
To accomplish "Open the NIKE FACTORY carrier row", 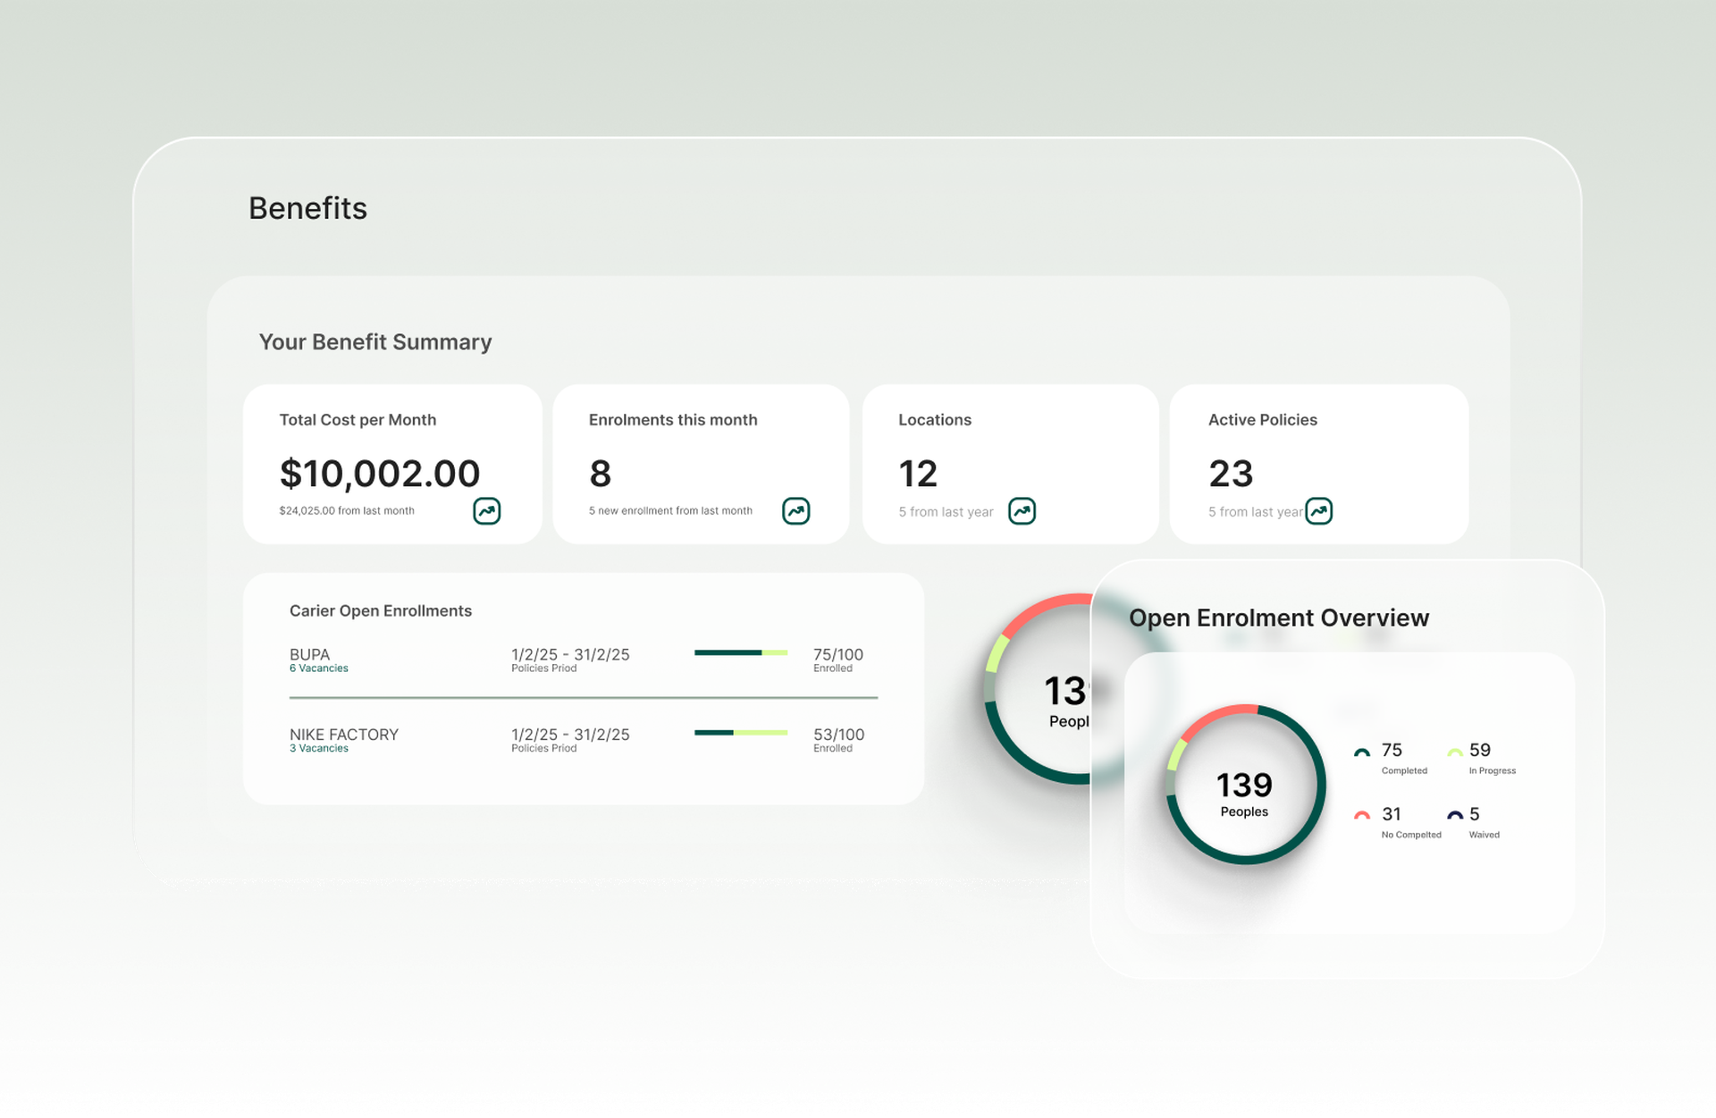I will point(343,735).
